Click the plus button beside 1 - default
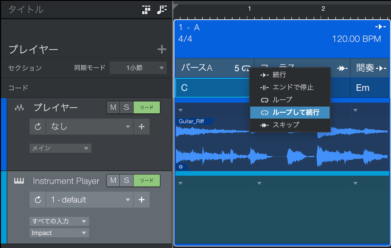This screenshot has height=248, width=391. pyautogui.click(x=142, y=200)
